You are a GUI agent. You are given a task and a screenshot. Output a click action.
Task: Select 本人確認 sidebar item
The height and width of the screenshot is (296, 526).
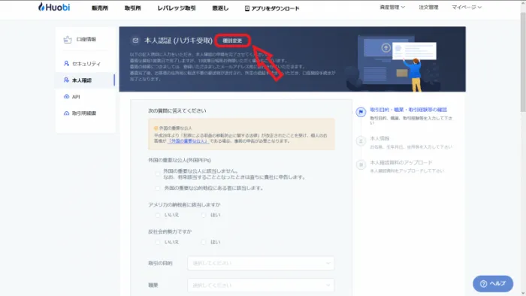86,80
